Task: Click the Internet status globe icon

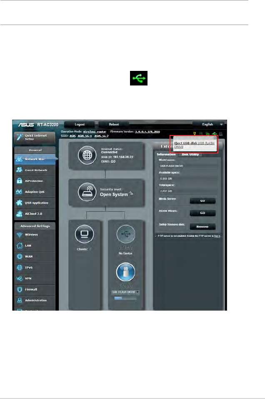Action: pyautogui.click(x=87, y=155)
